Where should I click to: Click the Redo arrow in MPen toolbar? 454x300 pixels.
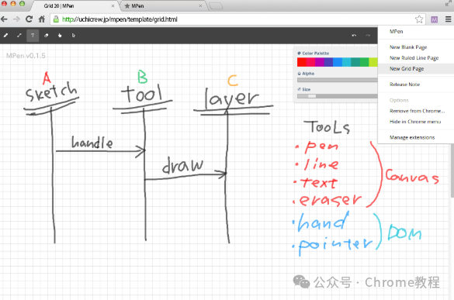(x=368, y=36)
